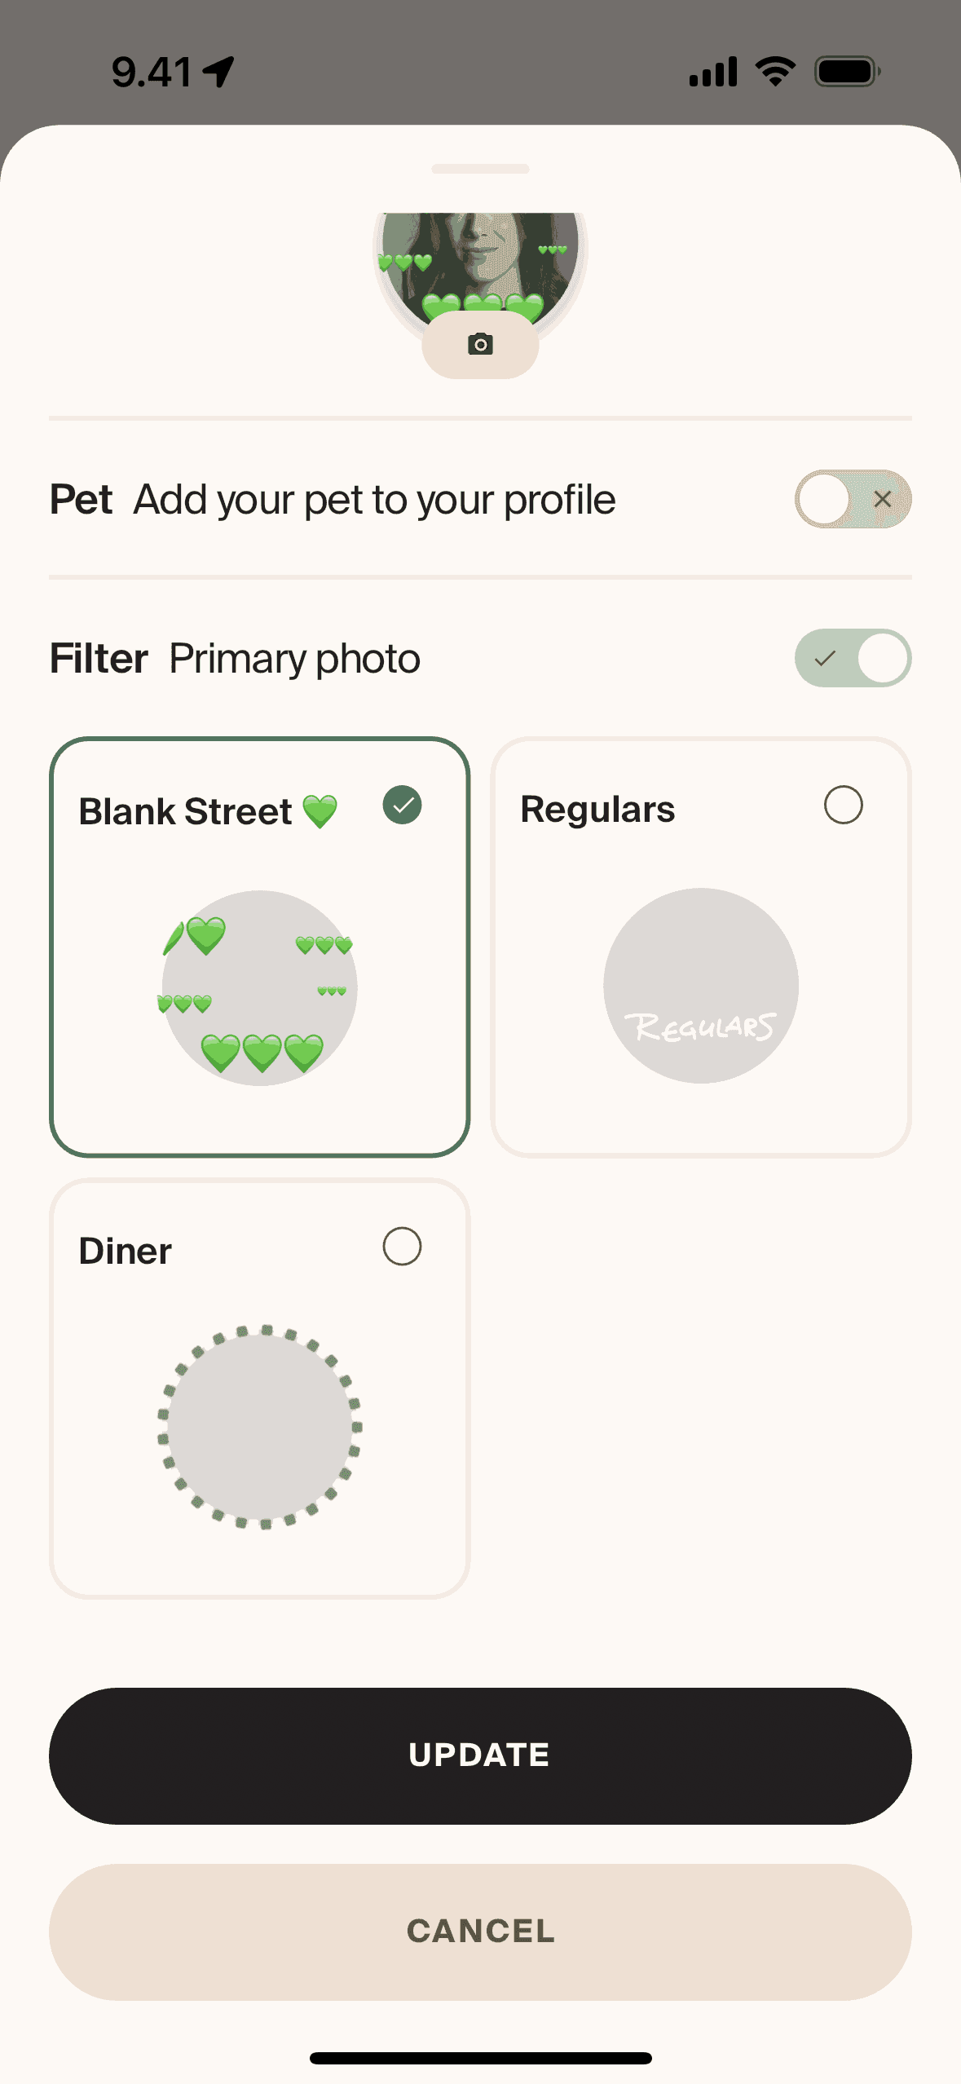Screen dimensions: 961x2084
Task: Tap the 9.41 clock in status bar
Action: (152, 72)
